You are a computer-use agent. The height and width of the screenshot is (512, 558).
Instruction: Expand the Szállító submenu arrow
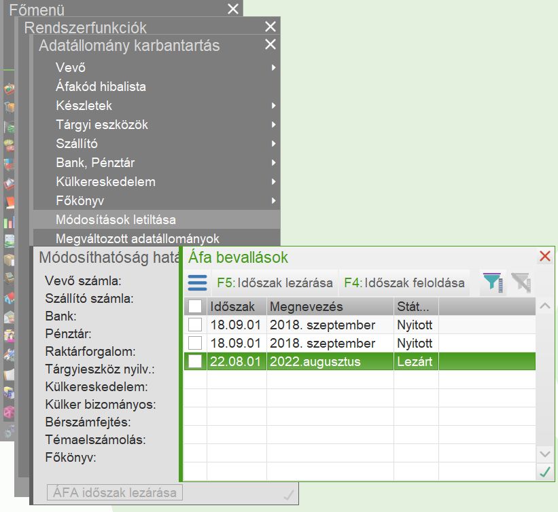tap(273, 143)
